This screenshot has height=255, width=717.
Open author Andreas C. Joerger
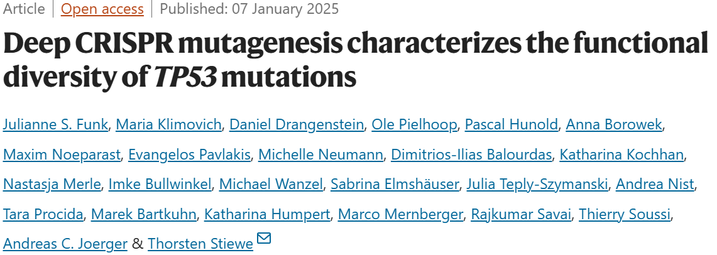tap(65, 244)
